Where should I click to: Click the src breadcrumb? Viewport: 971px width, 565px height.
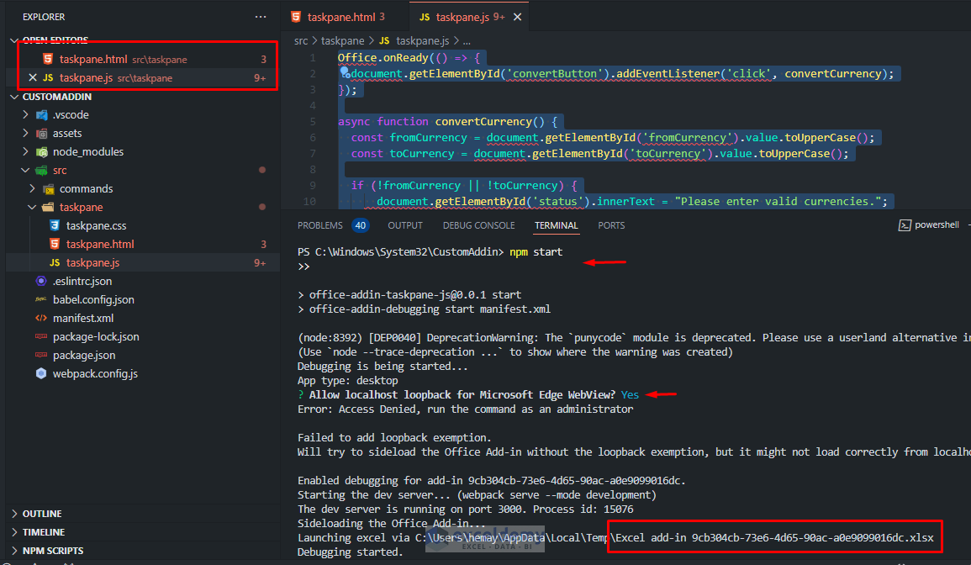coord(301,41)
